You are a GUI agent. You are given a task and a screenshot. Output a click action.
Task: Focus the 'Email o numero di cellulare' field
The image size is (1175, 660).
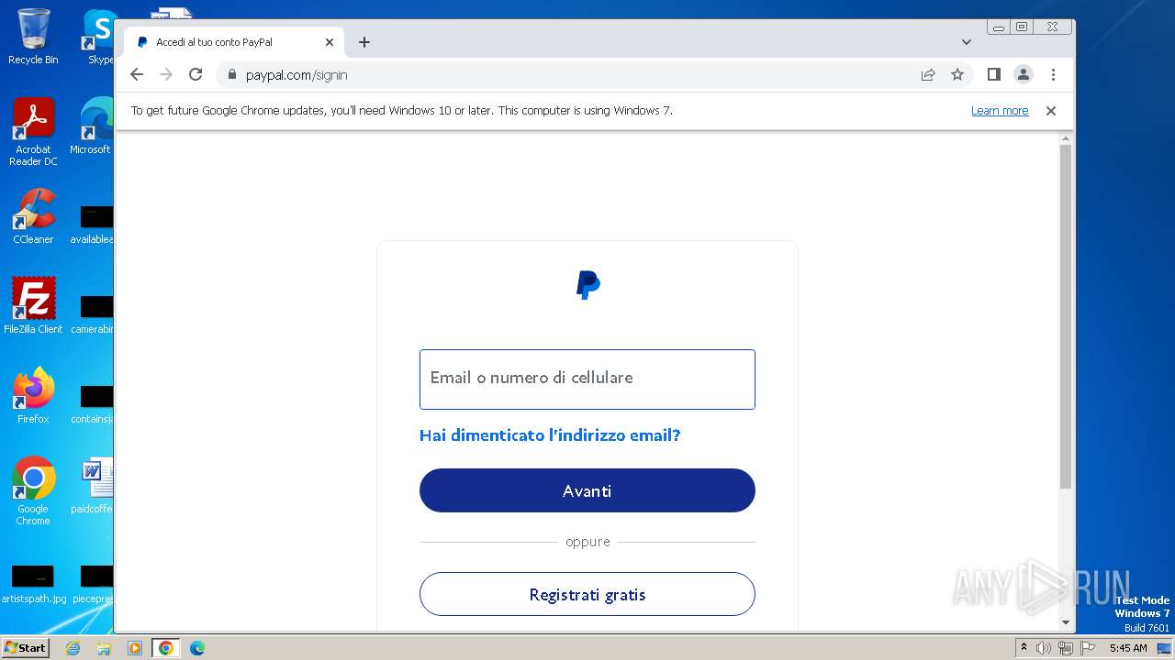pyautogui.click(x=587, y=379)
